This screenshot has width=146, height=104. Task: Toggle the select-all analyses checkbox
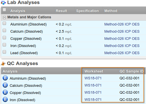click(4, 10)
